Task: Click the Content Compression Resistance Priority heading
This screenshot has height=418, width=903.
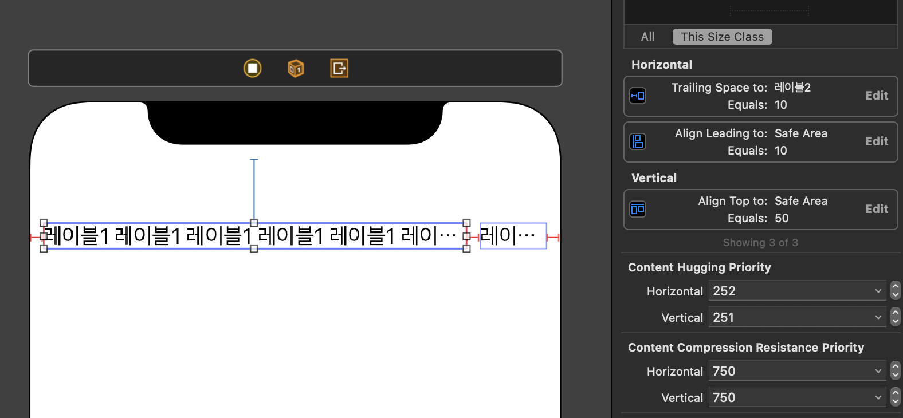Action: tap(745, 348)
